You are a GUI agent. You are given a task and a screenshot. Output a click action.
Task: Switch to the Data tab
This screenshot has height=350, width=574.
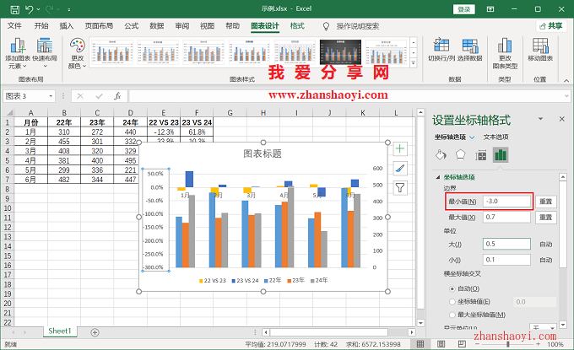(x=157, y=26)
